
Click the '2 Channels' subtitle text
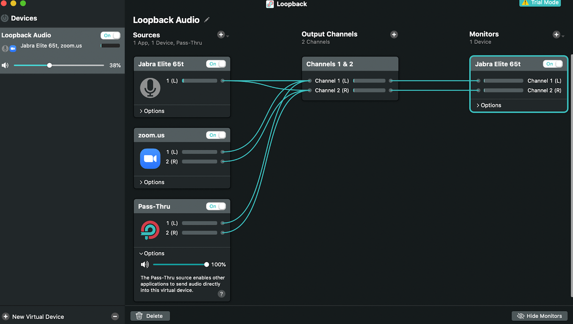(316, 42)
